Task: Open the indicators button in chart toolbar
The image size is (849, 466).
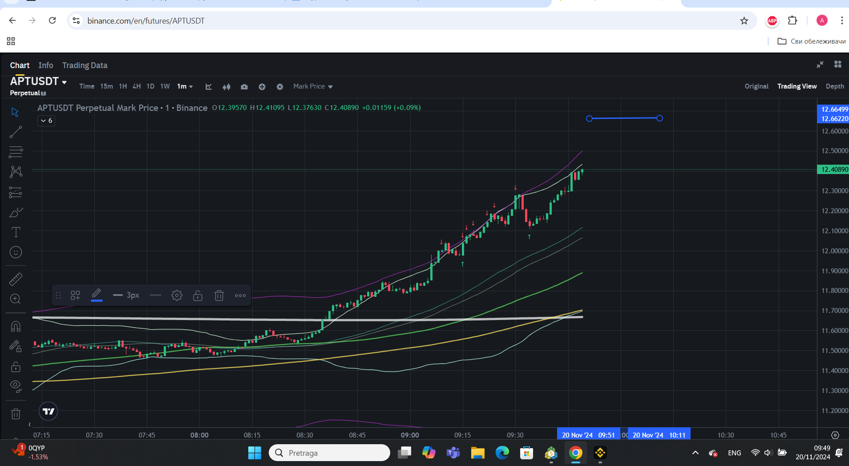Action: (209, 87)
